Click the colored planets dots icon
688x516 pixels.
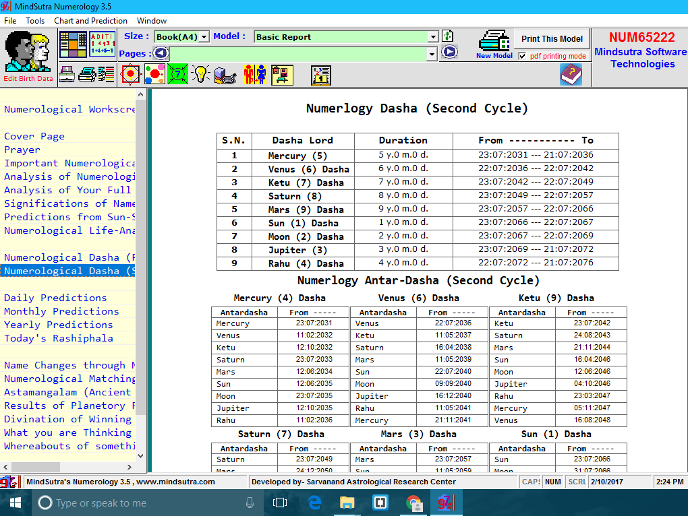pos(154,74)
